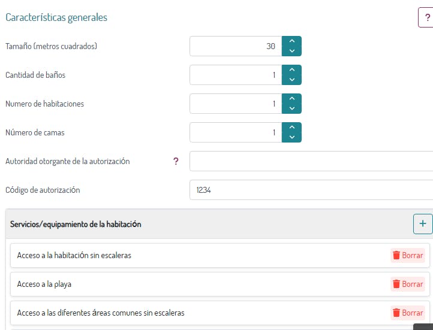This screenshot has height=330, width=433.
Task: Select the Número de camas input field
Action: click(235, 132)
